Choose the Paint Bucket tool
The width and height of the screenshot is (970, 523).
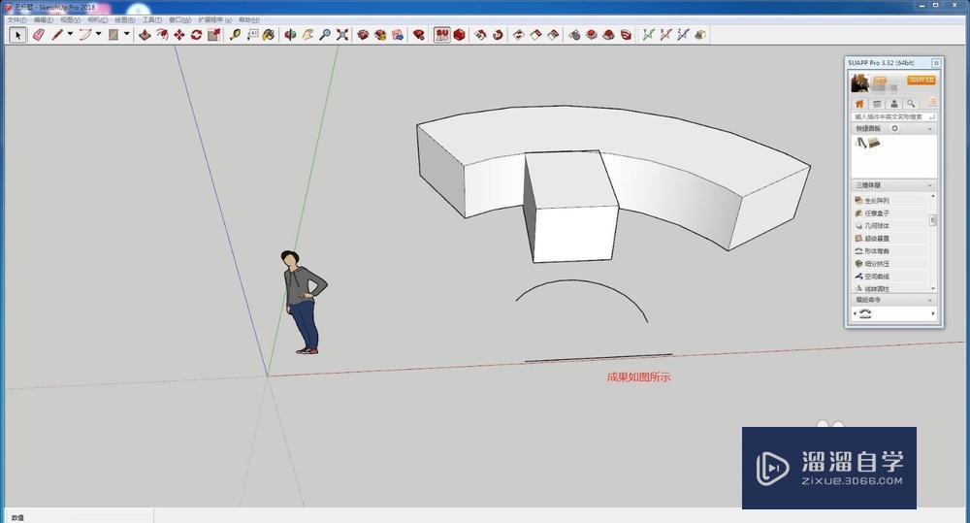point(269,35)
